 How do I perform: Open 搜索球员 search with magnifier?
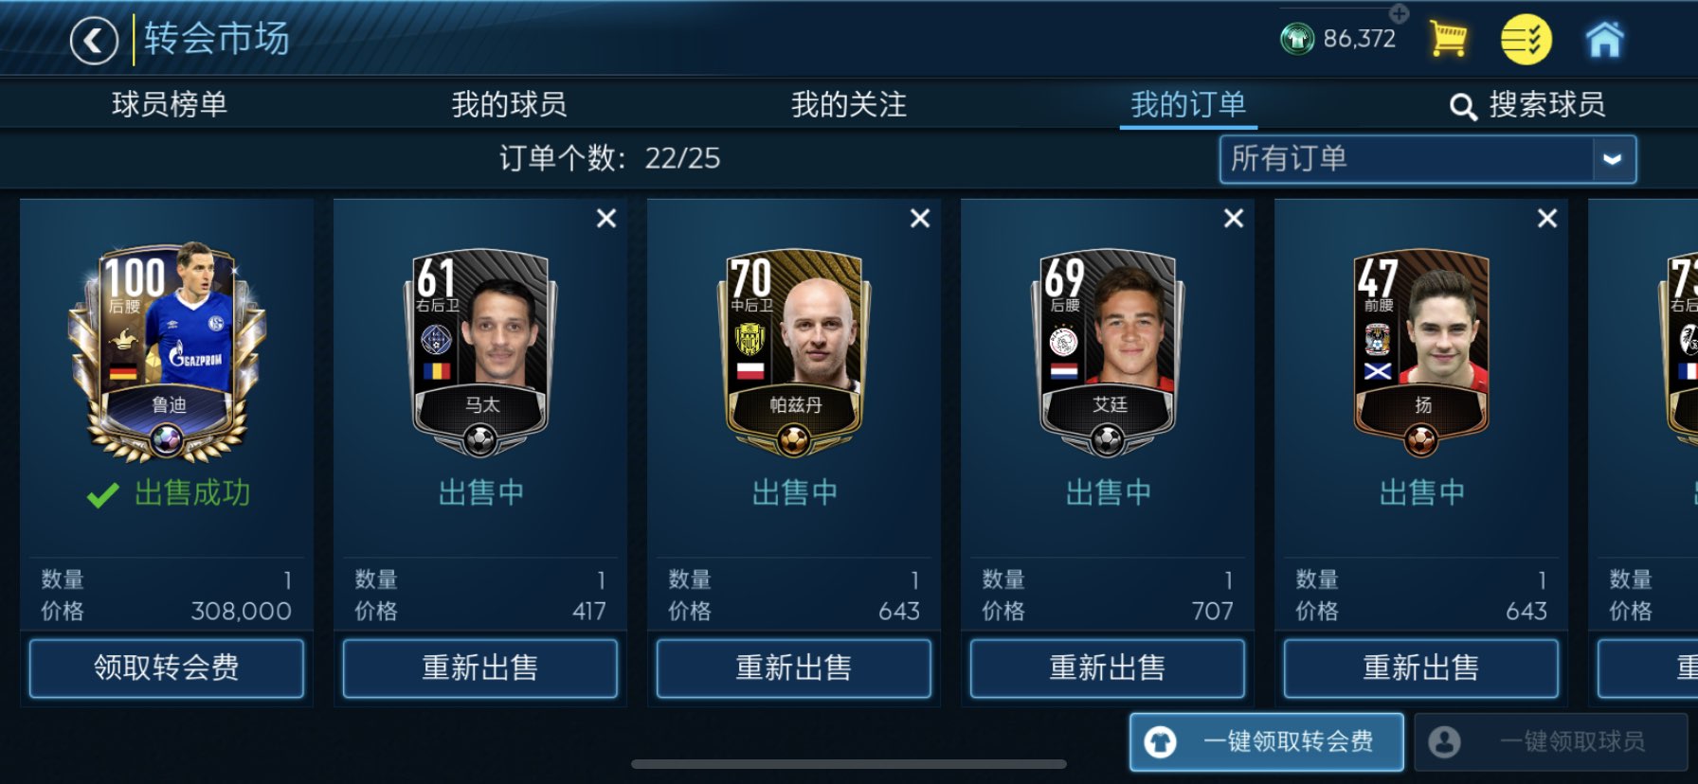point(1527,105)
